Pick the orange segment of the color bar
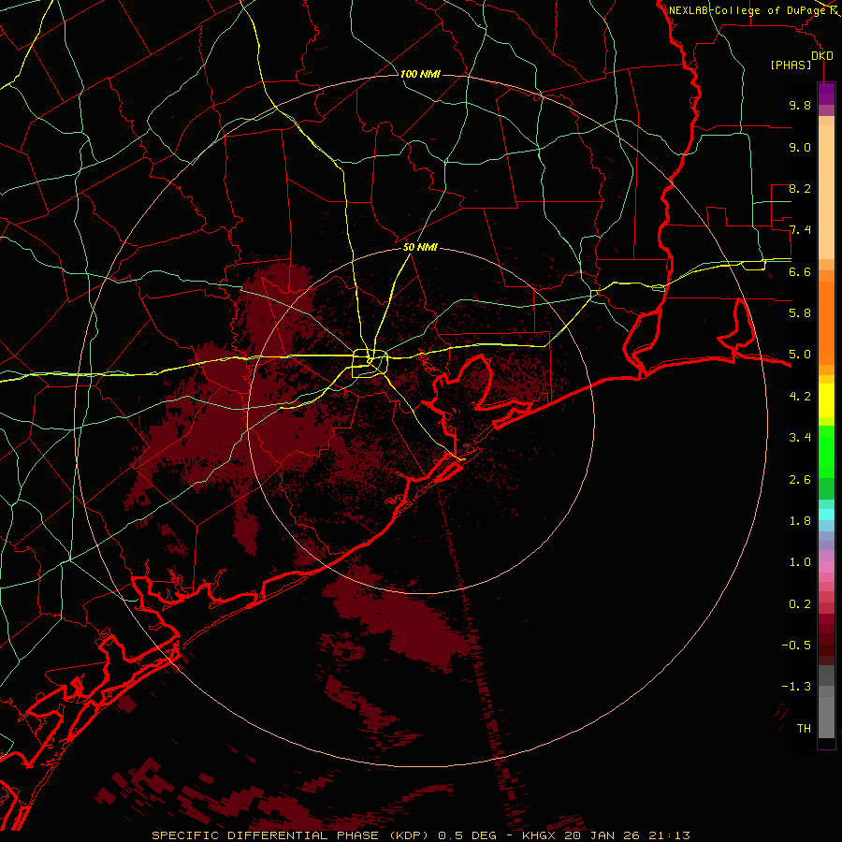This screenshot has height=842, width=842. click(826, 322)
